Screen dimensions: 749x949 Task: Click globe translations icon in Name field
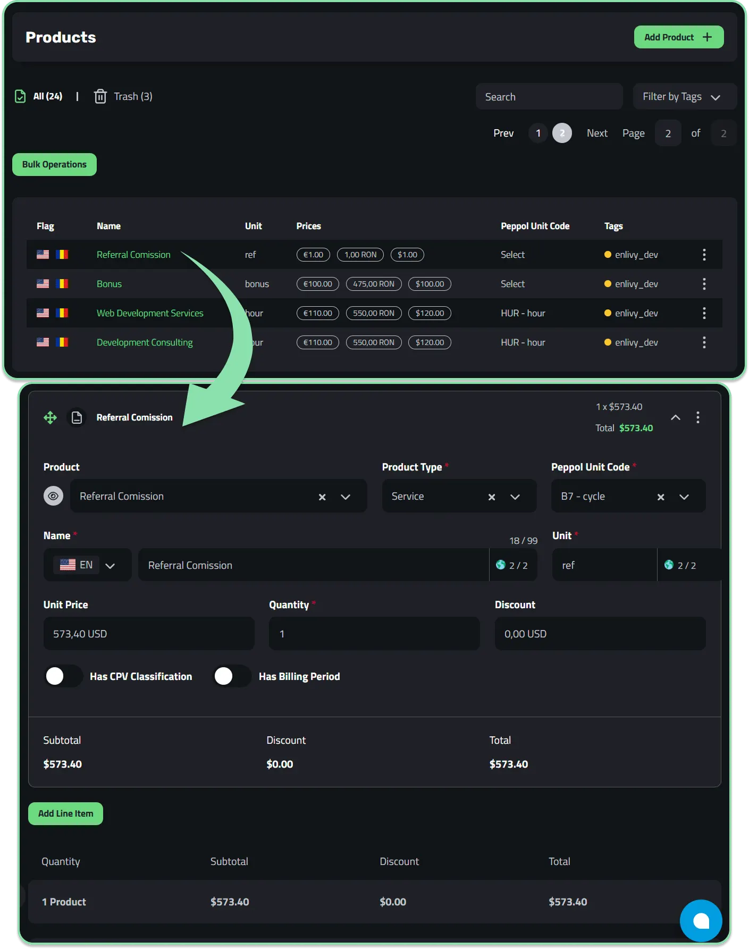point(500,565)
